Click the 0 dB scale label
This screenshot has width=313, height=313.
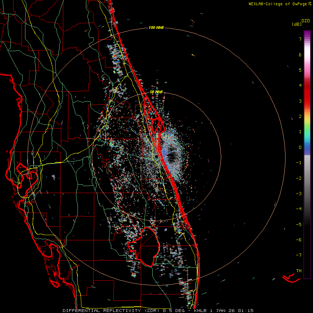(x=300, y=147)
